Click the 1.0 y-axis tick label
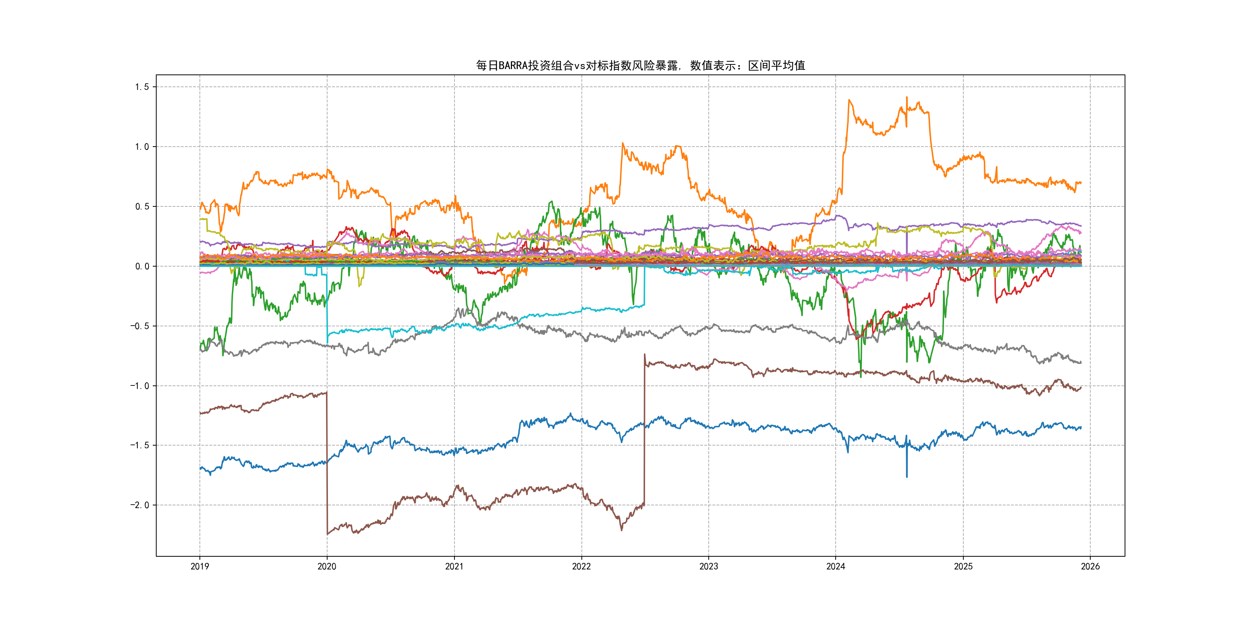1250x625 pixels. (x=142, y=147)
